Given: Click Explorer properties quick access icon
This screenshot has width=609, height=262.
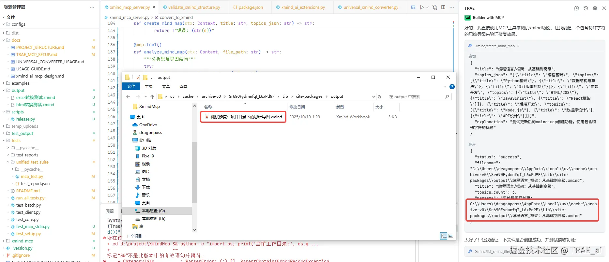Looking at the screenshot, I should [x=138, y=78].
